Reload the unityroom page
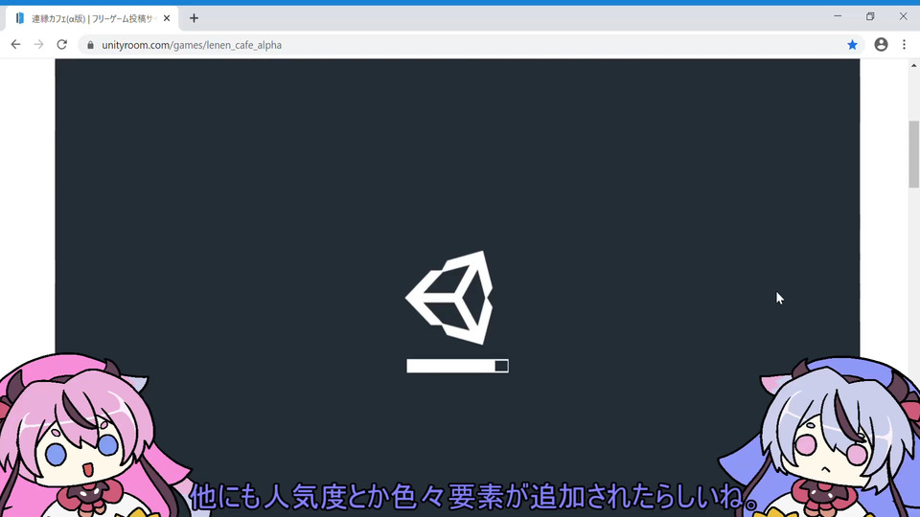Screen dimensions: 920x517 (61, 45)
